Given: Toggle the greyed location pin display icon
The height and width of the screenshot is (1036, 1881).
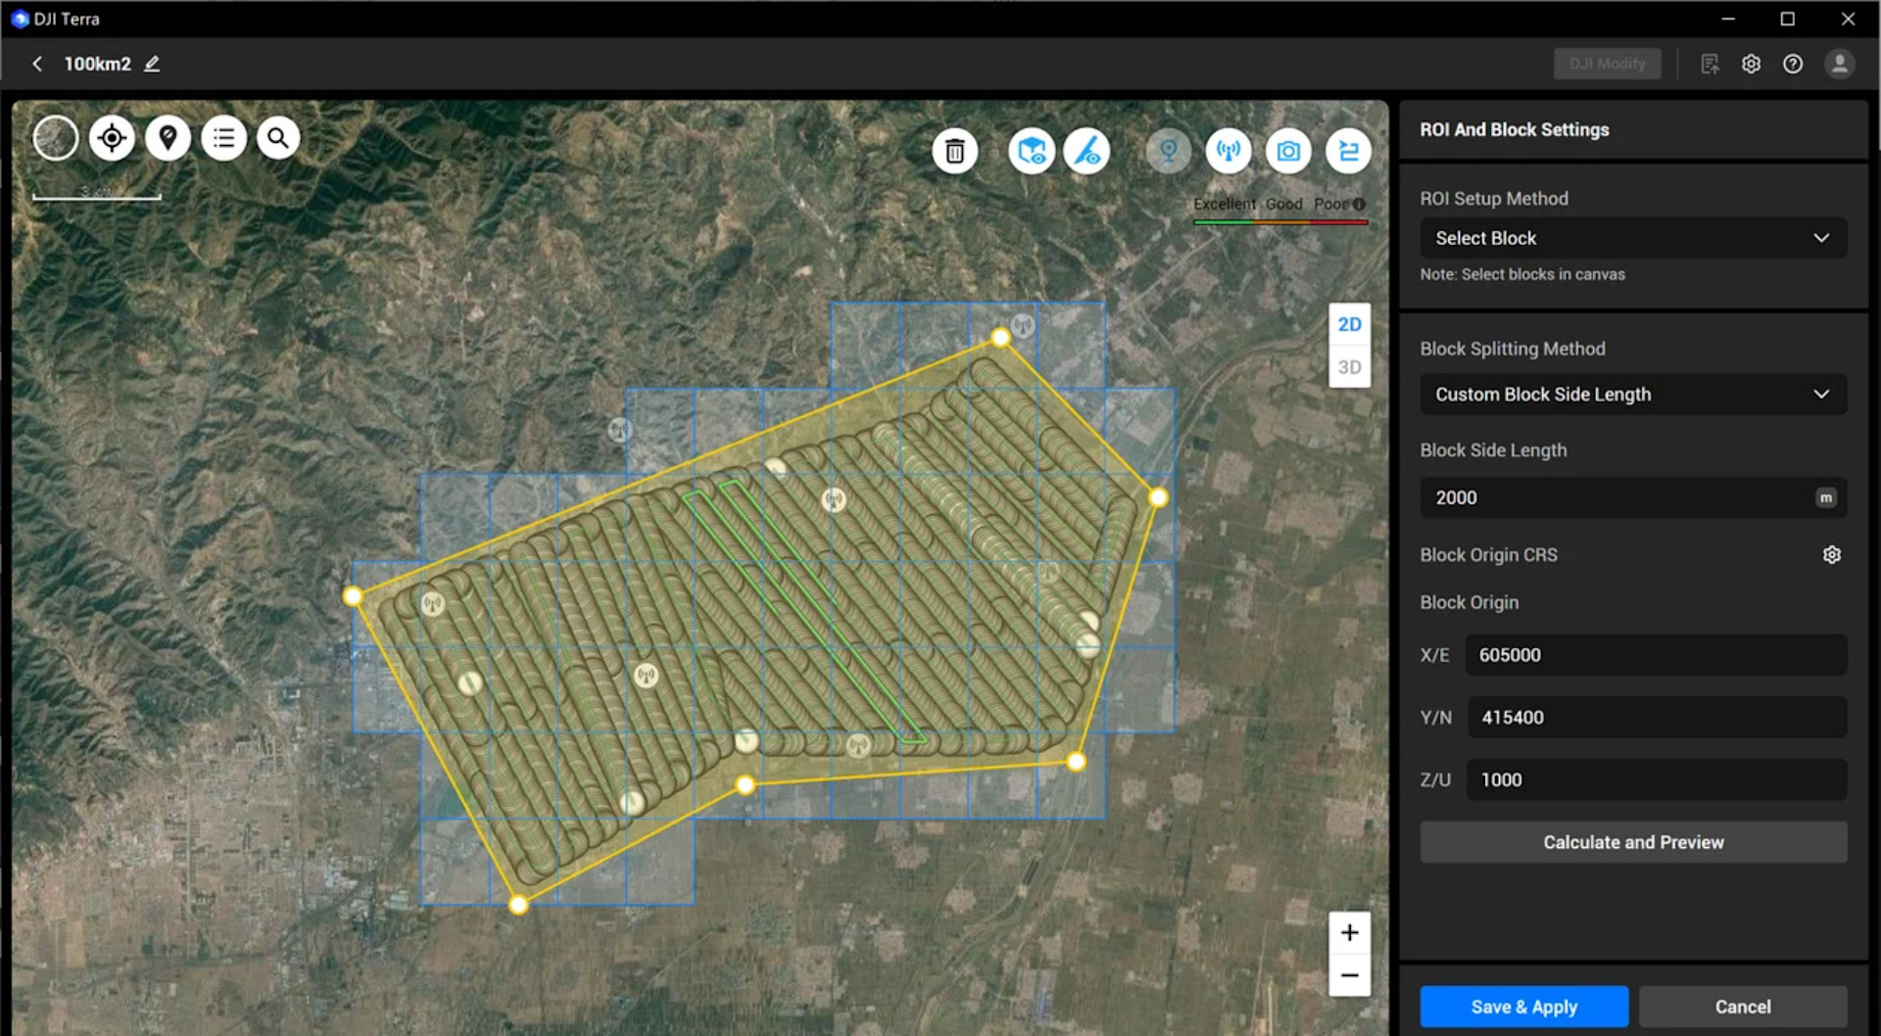Looking at the screenshot, I should coord(1168,151).
